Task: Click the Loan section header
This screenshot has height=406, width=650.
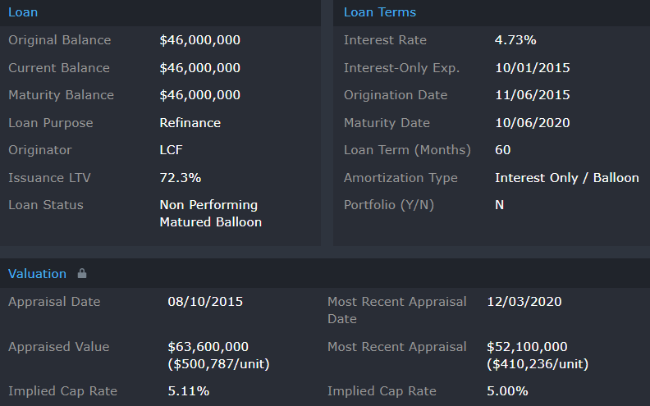Action: click(23, 12)
